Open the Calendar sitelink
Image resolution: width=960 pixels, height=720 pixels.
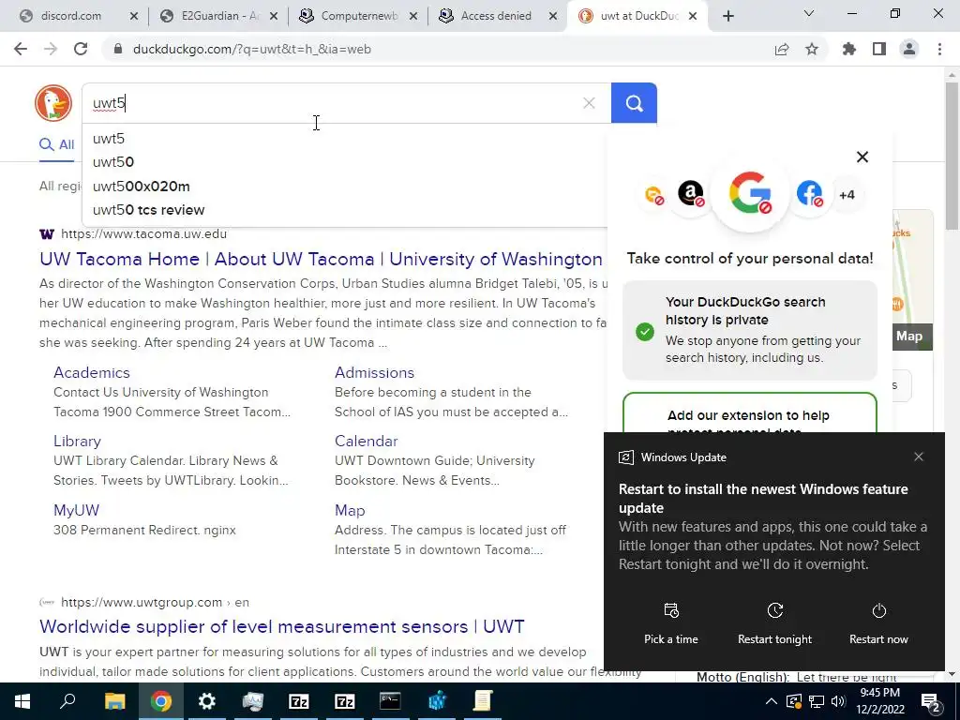click(367, 441)
